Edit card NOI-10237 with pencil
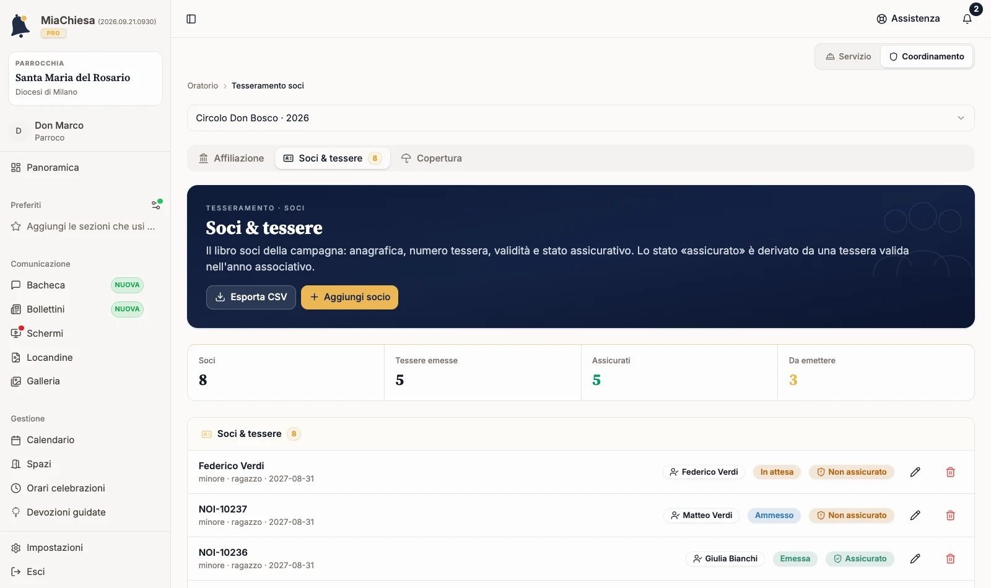Image resolution: width=991 pixels, height=588 pixels. click(915, 516)
